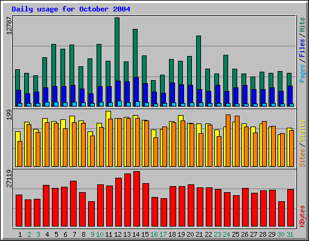Click day 28 on the axis
This screenshot has height=241, width=309.
click(x=263, y=234)
